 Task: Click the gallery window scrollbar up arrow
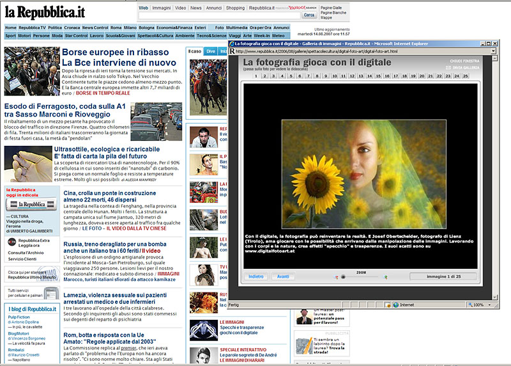494,58
